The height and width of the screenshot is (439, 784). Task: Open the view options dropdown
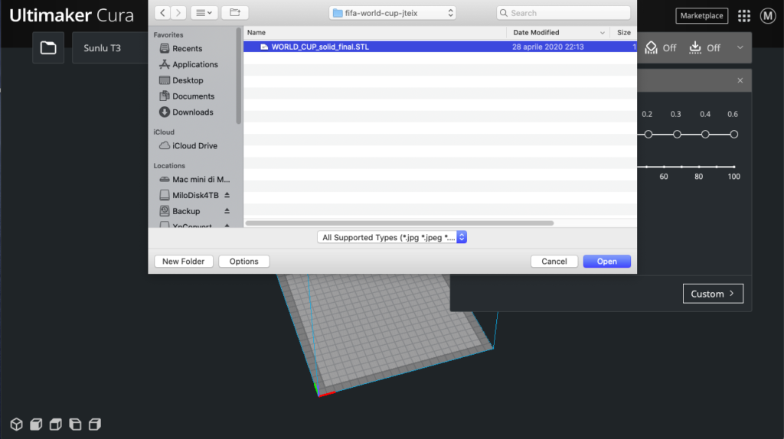[204, 12]
